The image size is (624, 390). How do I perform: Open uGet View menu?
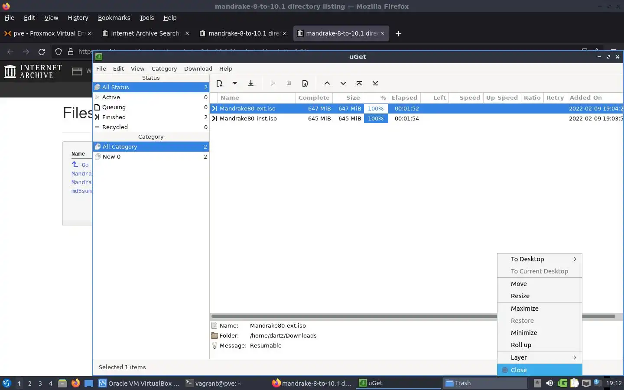coord(137,68)
